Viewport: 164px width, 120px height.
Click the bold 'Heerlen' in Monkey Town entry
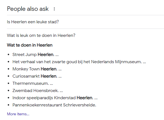pyautogui.click(x=48, y=69)
